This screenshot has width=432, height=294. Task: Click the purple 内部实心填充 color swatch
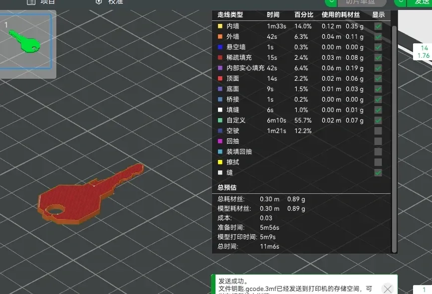click(x=220, y=68)
